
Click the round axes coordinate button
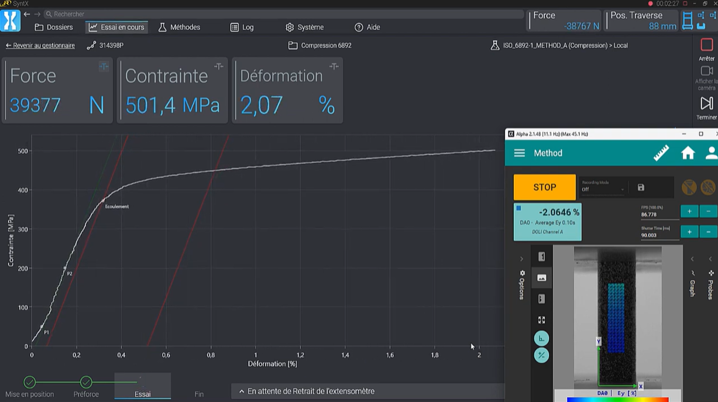541,339
